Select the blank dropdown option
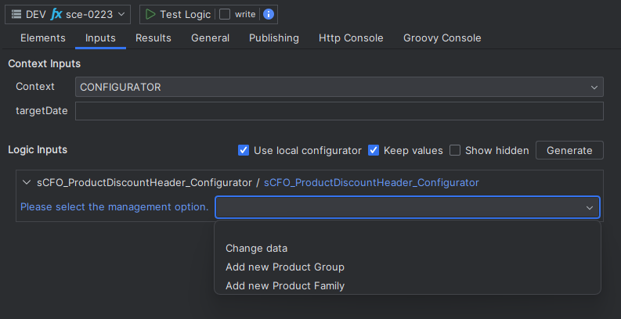 coord(407,231)
